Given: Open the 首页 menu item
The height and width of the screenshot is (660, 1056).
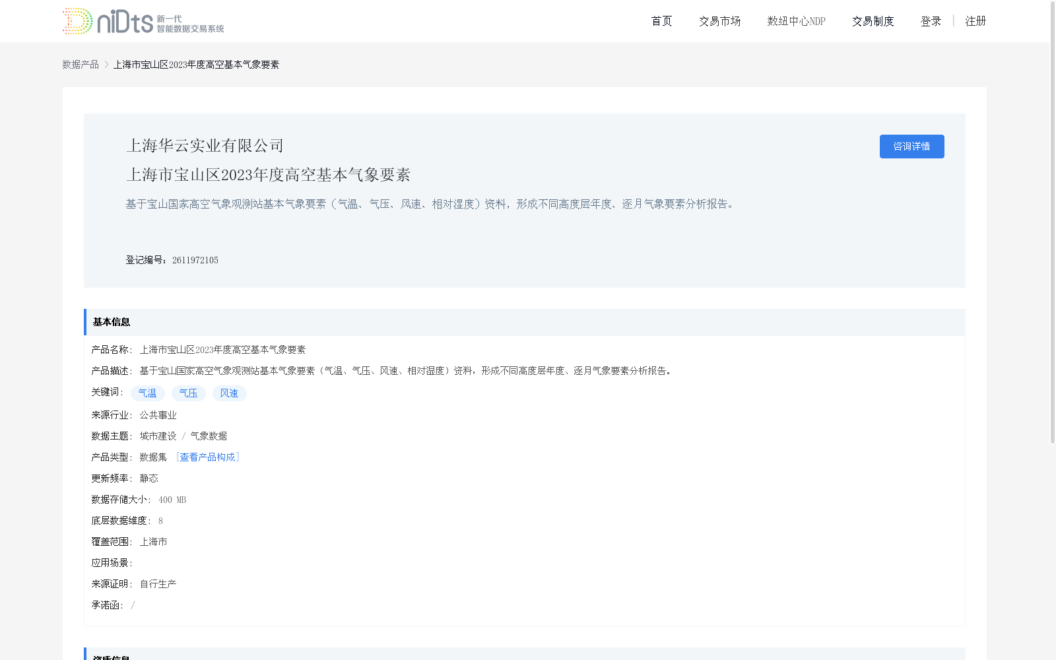Looking at the screenshot, I should (661, 21).
